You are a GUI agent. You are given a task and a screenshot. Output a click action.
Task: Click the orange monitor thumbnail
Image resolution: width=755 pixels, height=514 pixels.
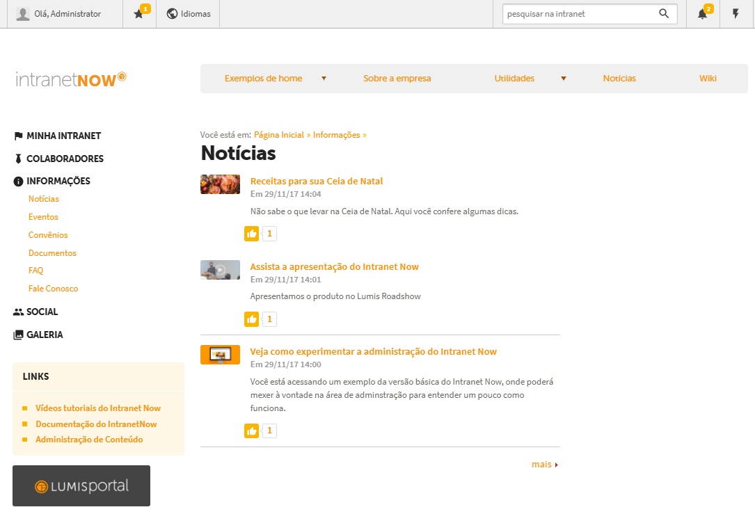[x=220, y=355]
